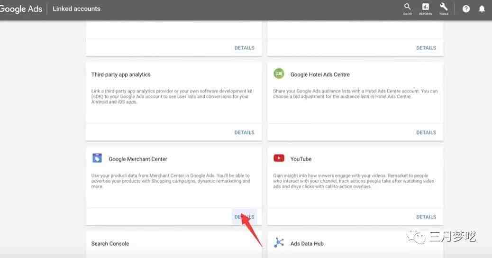Image resolution: width=492 pixels, height=258 pixels.
Task: Select the Google Hotel Ads Centre heading
Action: pyautogui.click(x=320, y=74)
